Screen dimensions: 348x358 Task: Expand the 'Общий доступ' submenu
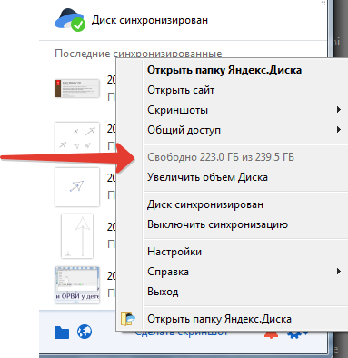(246, 130)
